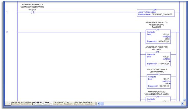Open the DESPACHO_TAN... routine tab
The image size is (189, 109).
point(63,103)
